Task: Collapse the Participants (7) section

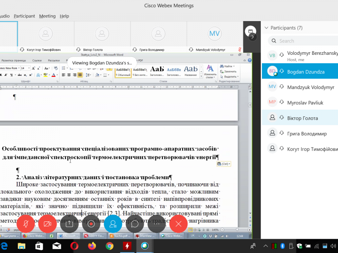Action: 266,28
